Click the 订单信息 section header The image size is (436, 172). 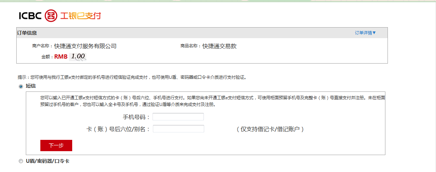tap(27, 33)
